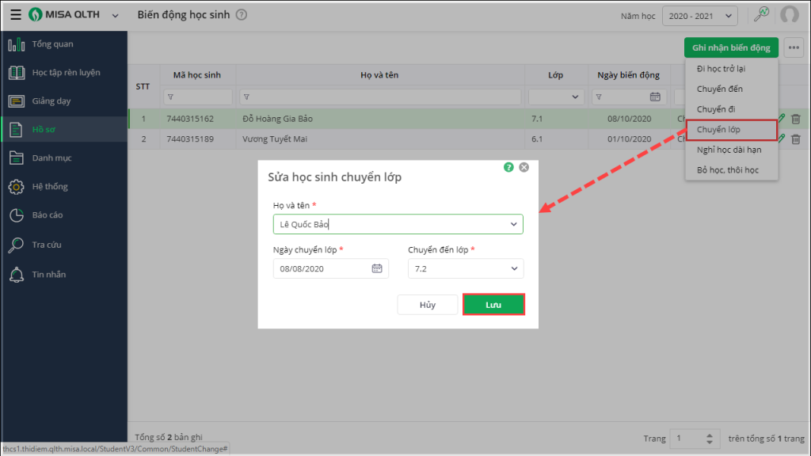Open Báo cáo in the sidebar

coord(64,215)
